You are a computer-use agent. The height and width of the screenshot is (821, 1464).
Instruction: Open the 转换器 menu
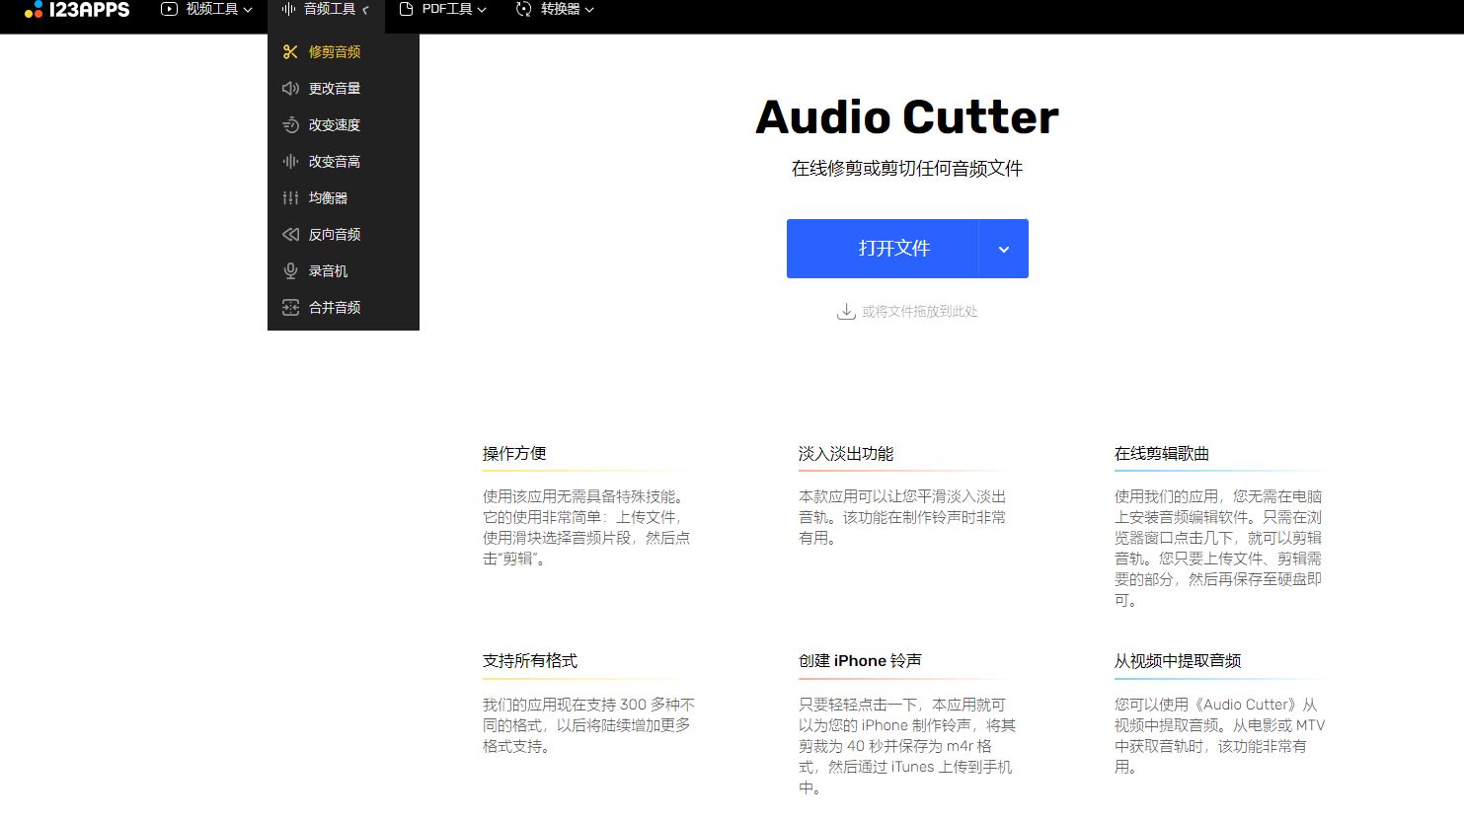point(555,9)
